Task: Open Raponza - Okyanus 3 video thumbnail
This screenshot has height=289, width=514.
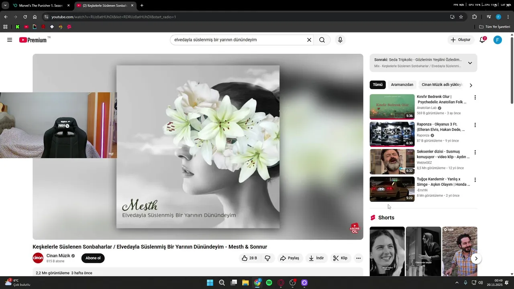Action: click(392, 134)
